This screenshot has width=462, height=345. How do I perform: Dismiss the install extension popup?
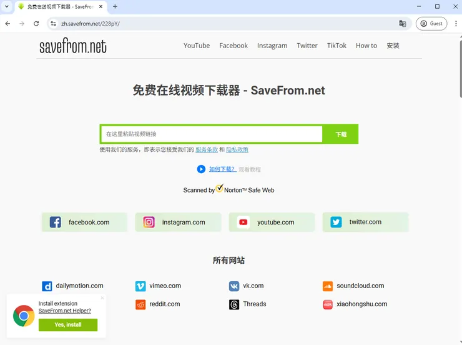click(x=102, y=298)
